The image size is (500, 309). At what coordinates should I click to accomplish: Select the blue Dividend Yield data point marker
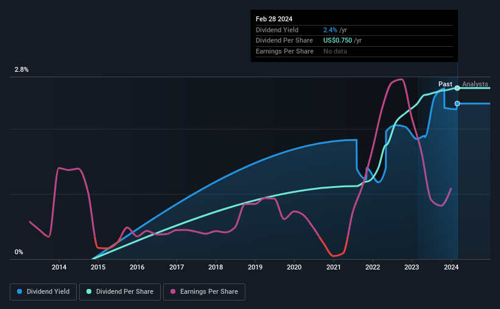[457, 103]
